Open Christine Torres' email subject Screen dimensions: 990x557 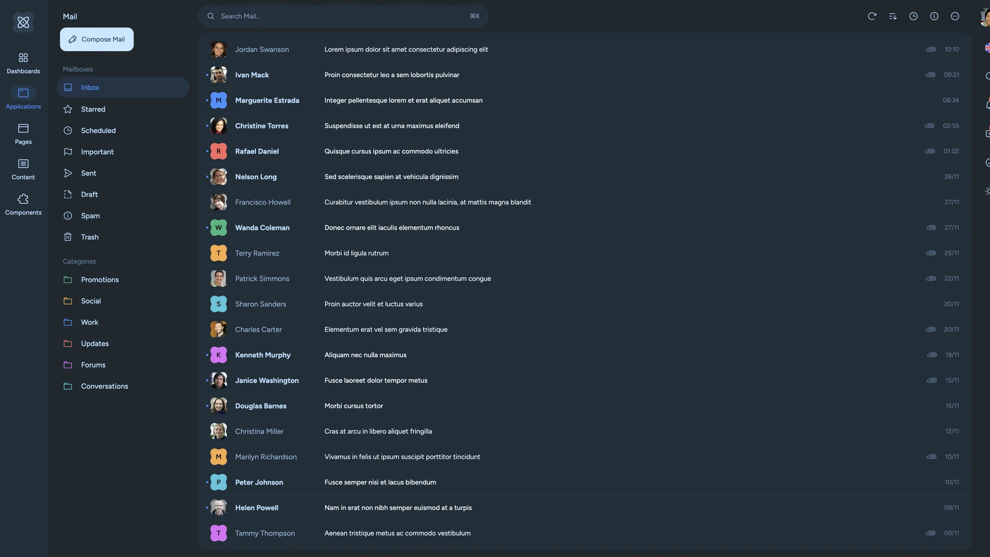392,126
